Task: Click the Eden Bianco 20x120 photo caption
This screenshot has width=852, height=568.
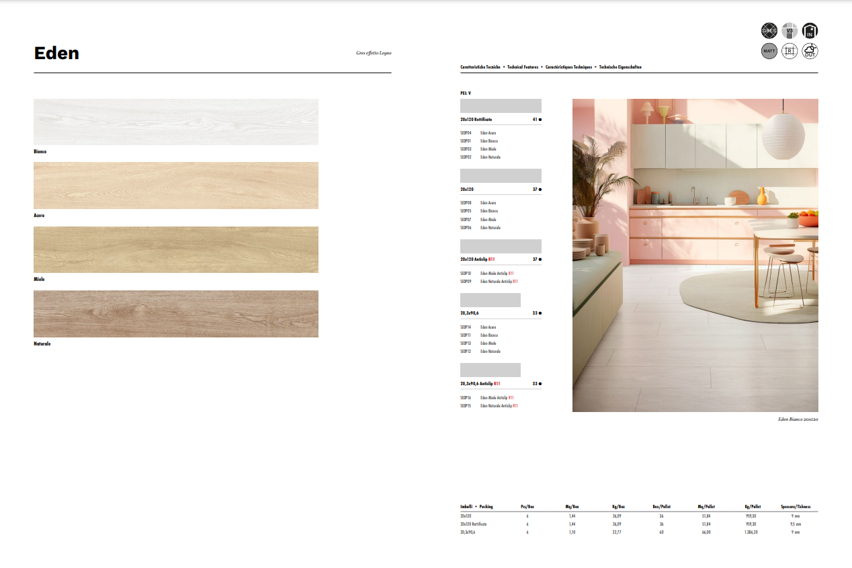Action: 798,419
